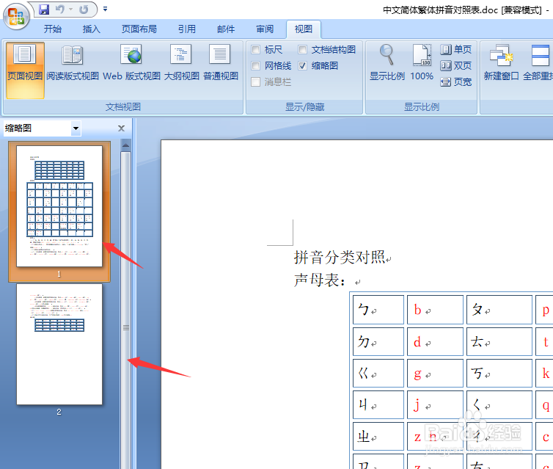This screenshot has width=553, height=469.
Task: Open the zoom (显示比例) dialog
Action: click(387, 63)
